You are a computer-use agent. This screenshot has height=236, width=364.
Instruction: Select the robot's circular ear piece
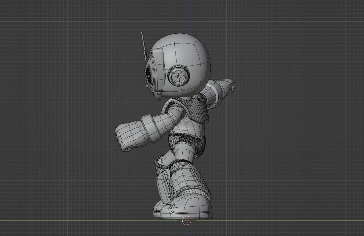[x=179, y=75]
